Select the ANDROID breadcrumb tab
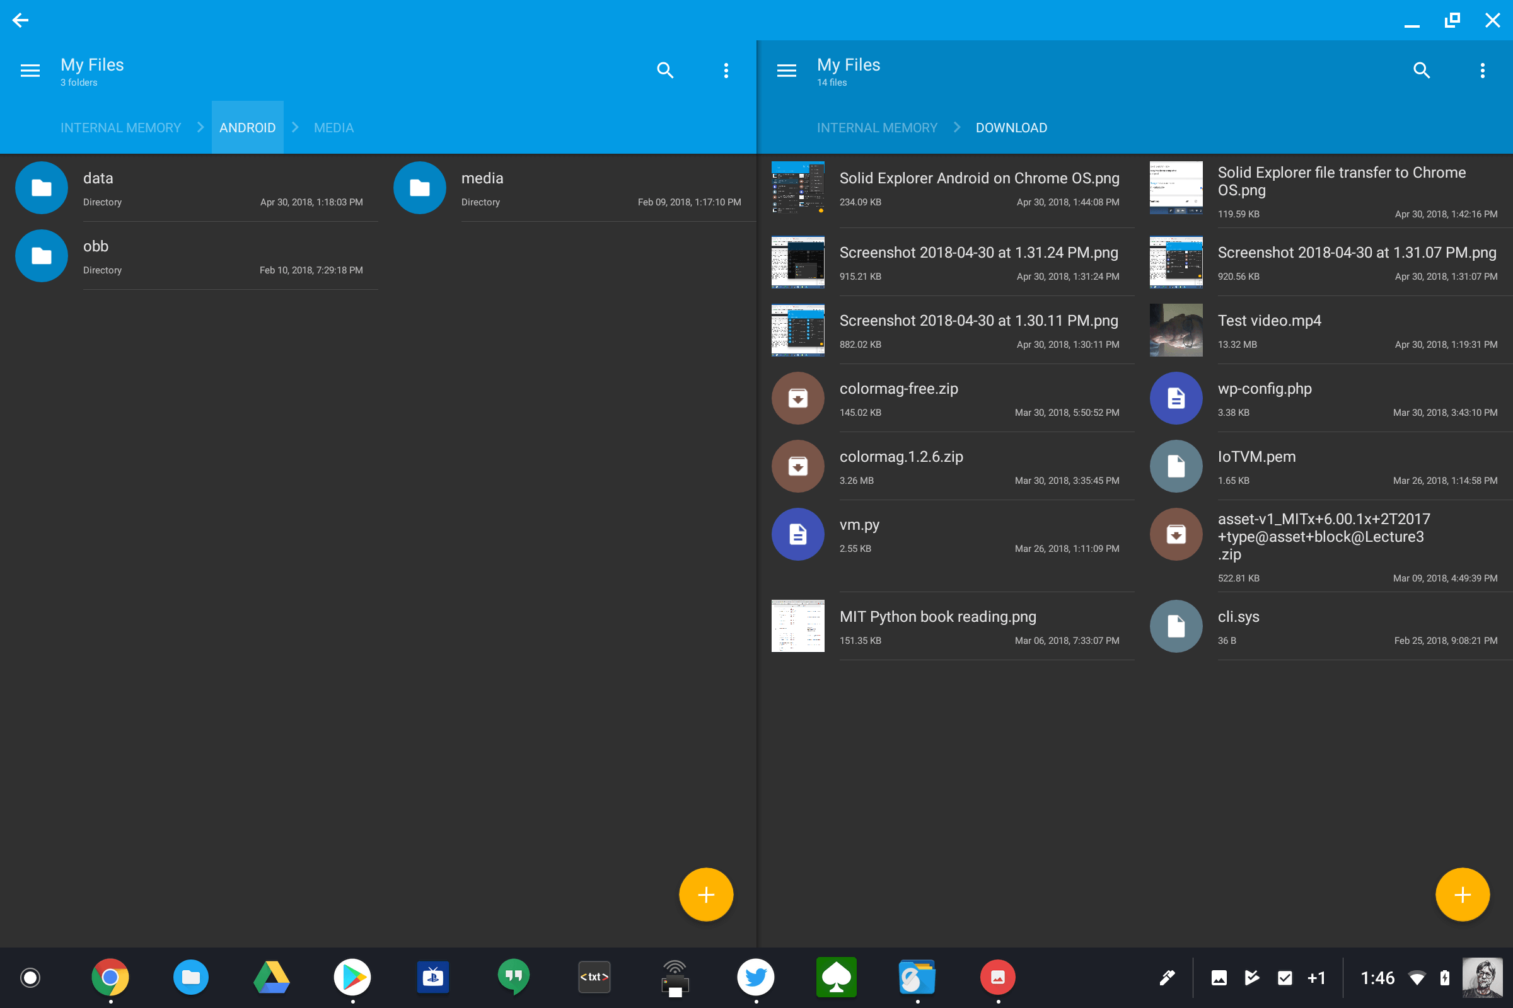Image resolution: width=1513 pixels, height=1008 pixels. click(248, 127)
